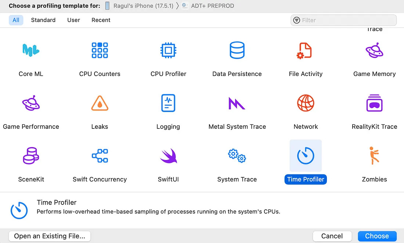Click Open an Existing File button
The width and height of the screenshot is (404, 243).
point(50,236)
